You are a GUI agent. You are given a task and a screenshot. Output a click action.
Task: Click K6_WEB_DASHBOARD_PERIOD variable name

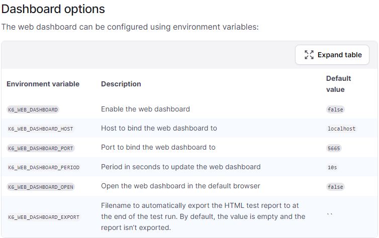44,167
